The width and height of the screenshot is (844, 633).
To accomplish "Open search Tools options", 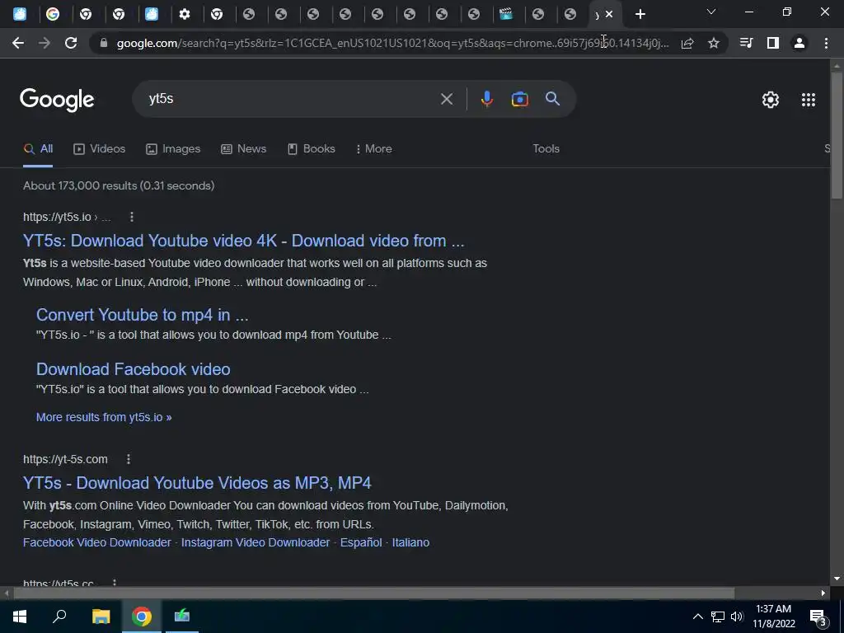I will coord(546,149).
